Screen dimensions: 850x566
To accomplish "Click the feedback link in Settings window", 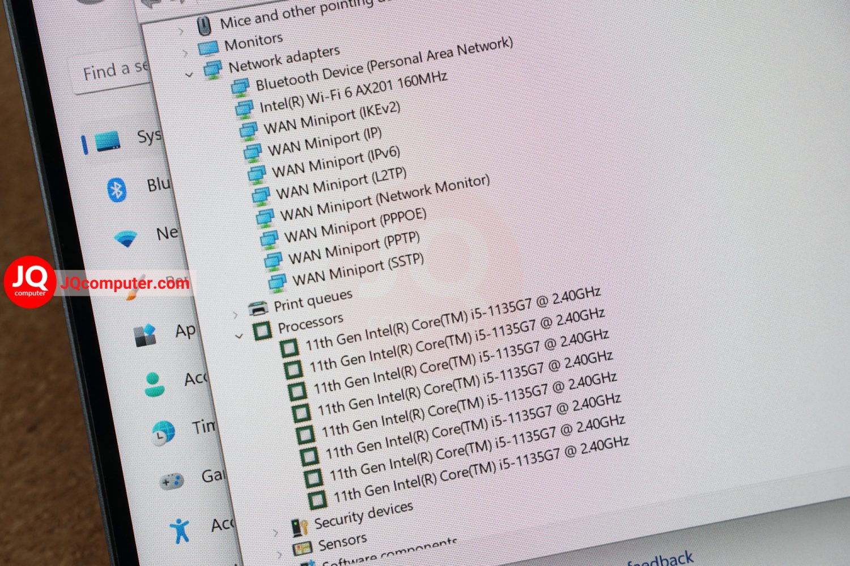I will pyautogui.click(x=661, y=560).
